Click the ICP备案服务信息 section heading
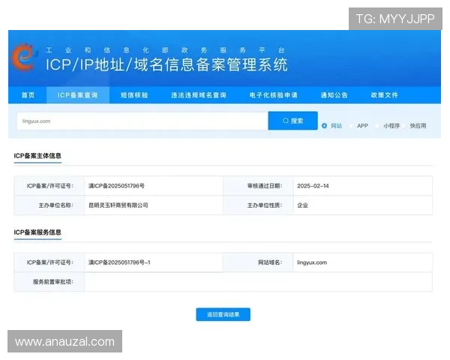Screen dimensions: 450x360 pos(37,232)
